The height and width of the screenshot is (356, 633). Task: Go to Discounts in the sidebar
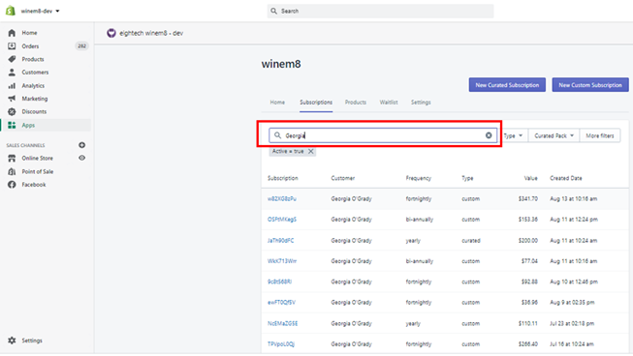tap(34, 111)
